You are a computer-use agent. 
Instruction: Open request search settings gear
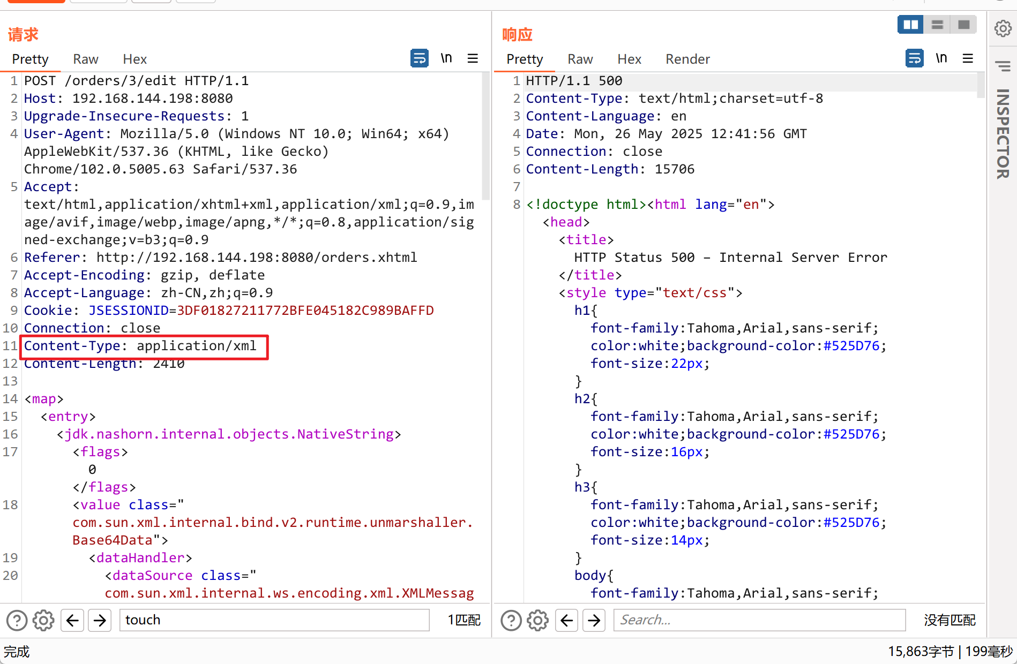click(43, 620)
